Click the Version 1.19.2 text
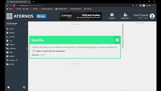Viewport: 161px width, 91px height. 38,55
